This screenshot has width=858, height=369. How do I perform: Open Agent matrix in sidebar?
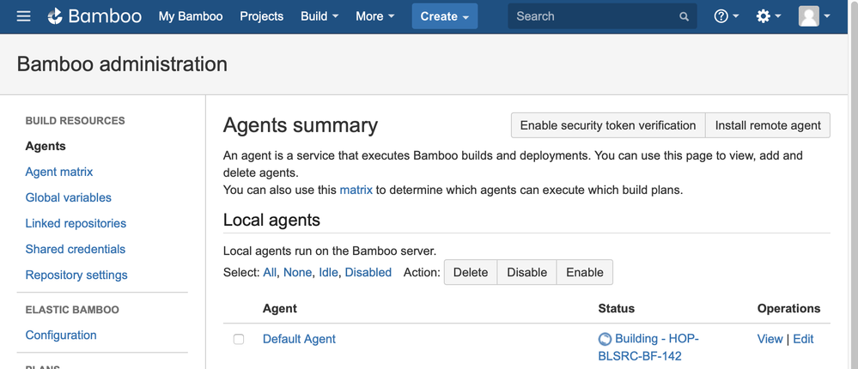(x=59, y=172)
